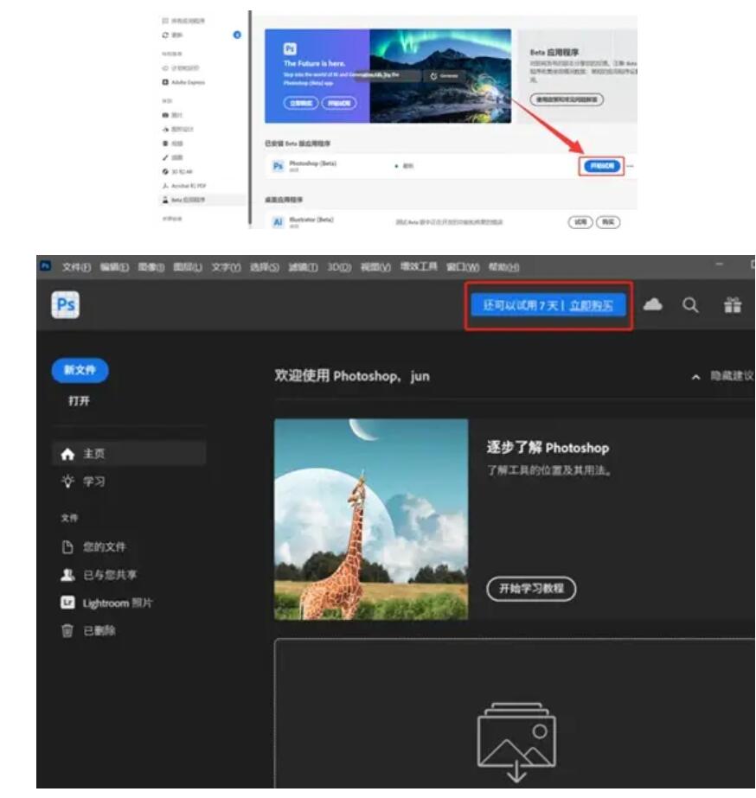Open the 帮助(H) menu
Screen dimensions: 756x798
(503, 266)
